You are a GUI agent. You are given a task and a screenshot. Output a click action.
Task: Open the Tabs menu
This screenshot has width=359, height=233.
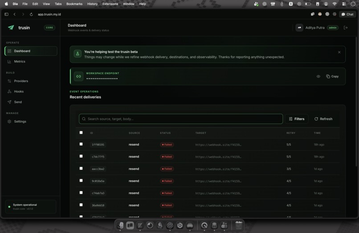coord(58,4)
